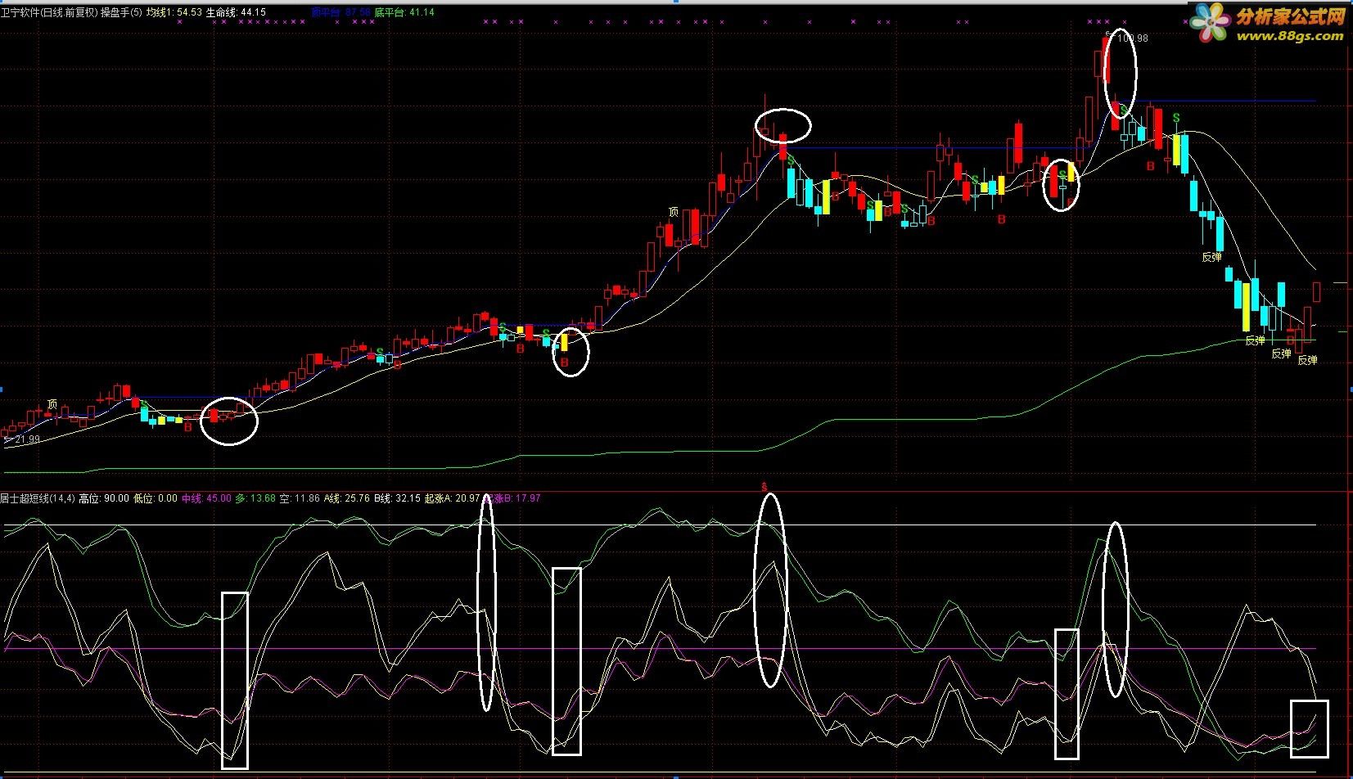Click the 生命线: 44.15 readout
The width and height of the screenshot is (1353, 779).
tap(236, 12)
